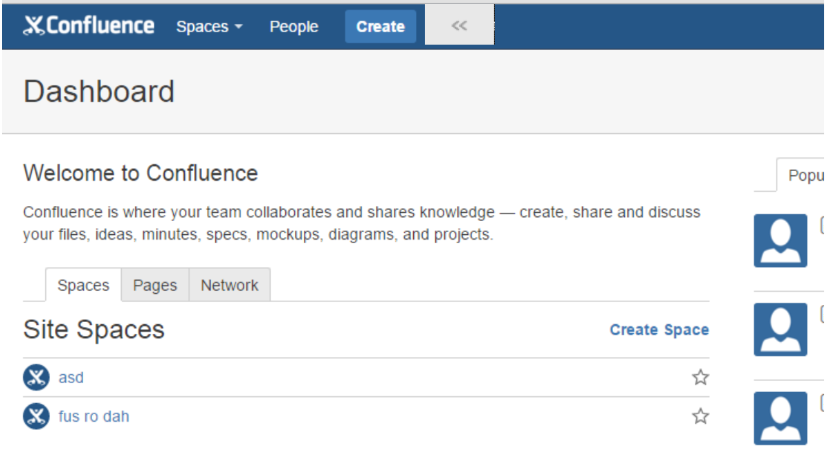829x467 pixels.
Task: Open the fus ro dah space link
Action: coord(94,416)
